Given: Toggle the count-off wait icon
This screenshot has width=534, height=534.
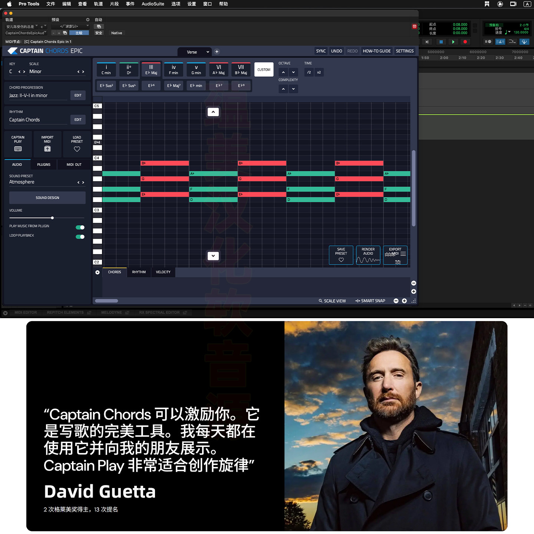Looking at the screenshot, I should click(x=488, y=42).
